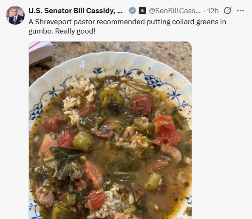Click the @SenBillCass... handle link
252x219 pixels.
click(x=175, y=11)
